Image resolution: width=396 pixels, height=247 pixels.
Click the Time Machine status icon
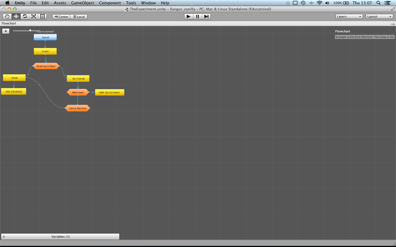pos(303,3)
